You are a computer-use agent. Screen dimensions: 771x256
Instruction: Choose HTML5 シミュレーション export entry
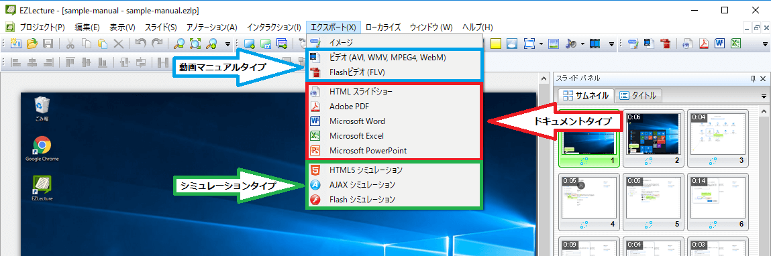pyautogui.click(x=394, y=170)
